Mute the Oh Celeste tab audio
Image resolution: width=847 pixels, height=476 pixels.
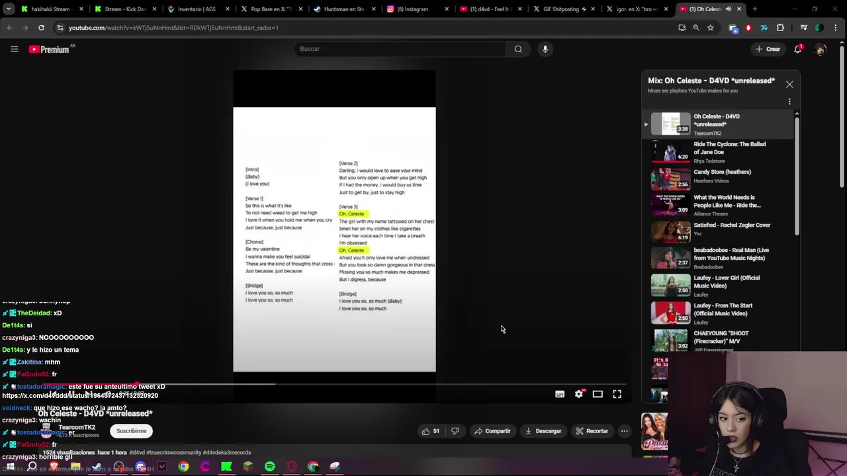(x=728, y=9)
